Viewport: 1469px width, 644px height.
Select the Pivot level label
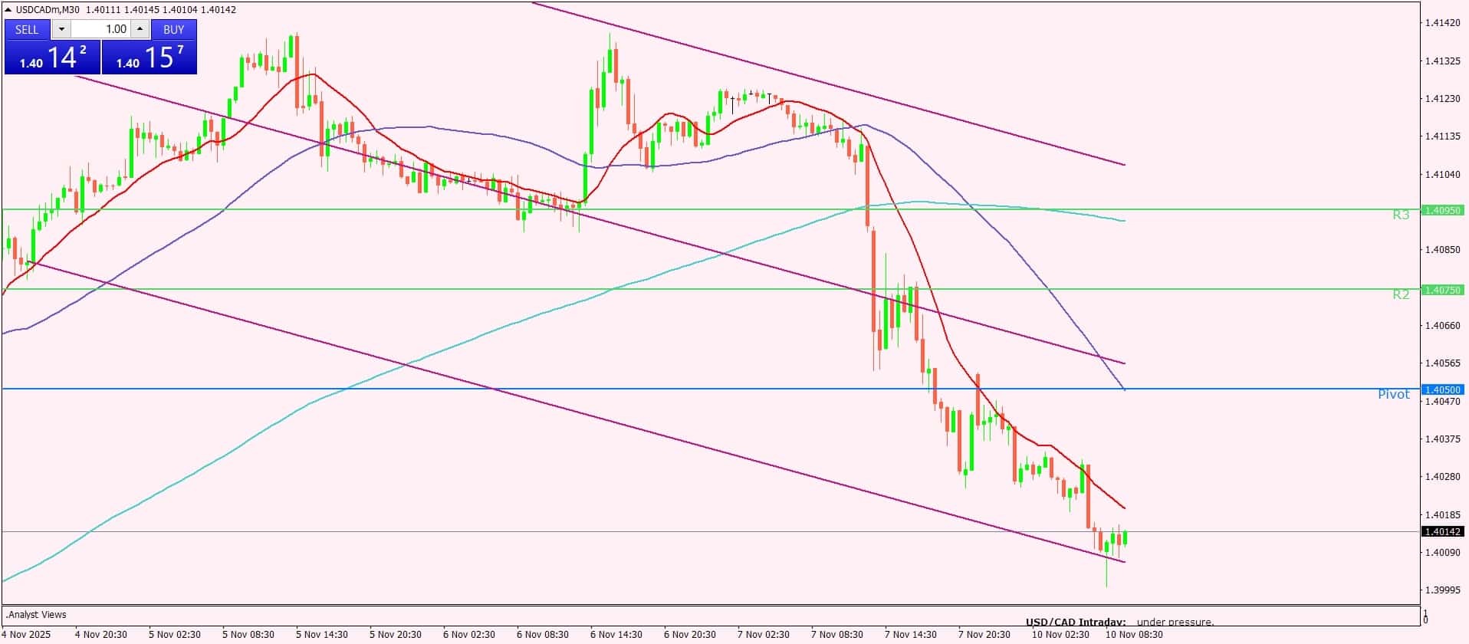tap(1394, 395)
